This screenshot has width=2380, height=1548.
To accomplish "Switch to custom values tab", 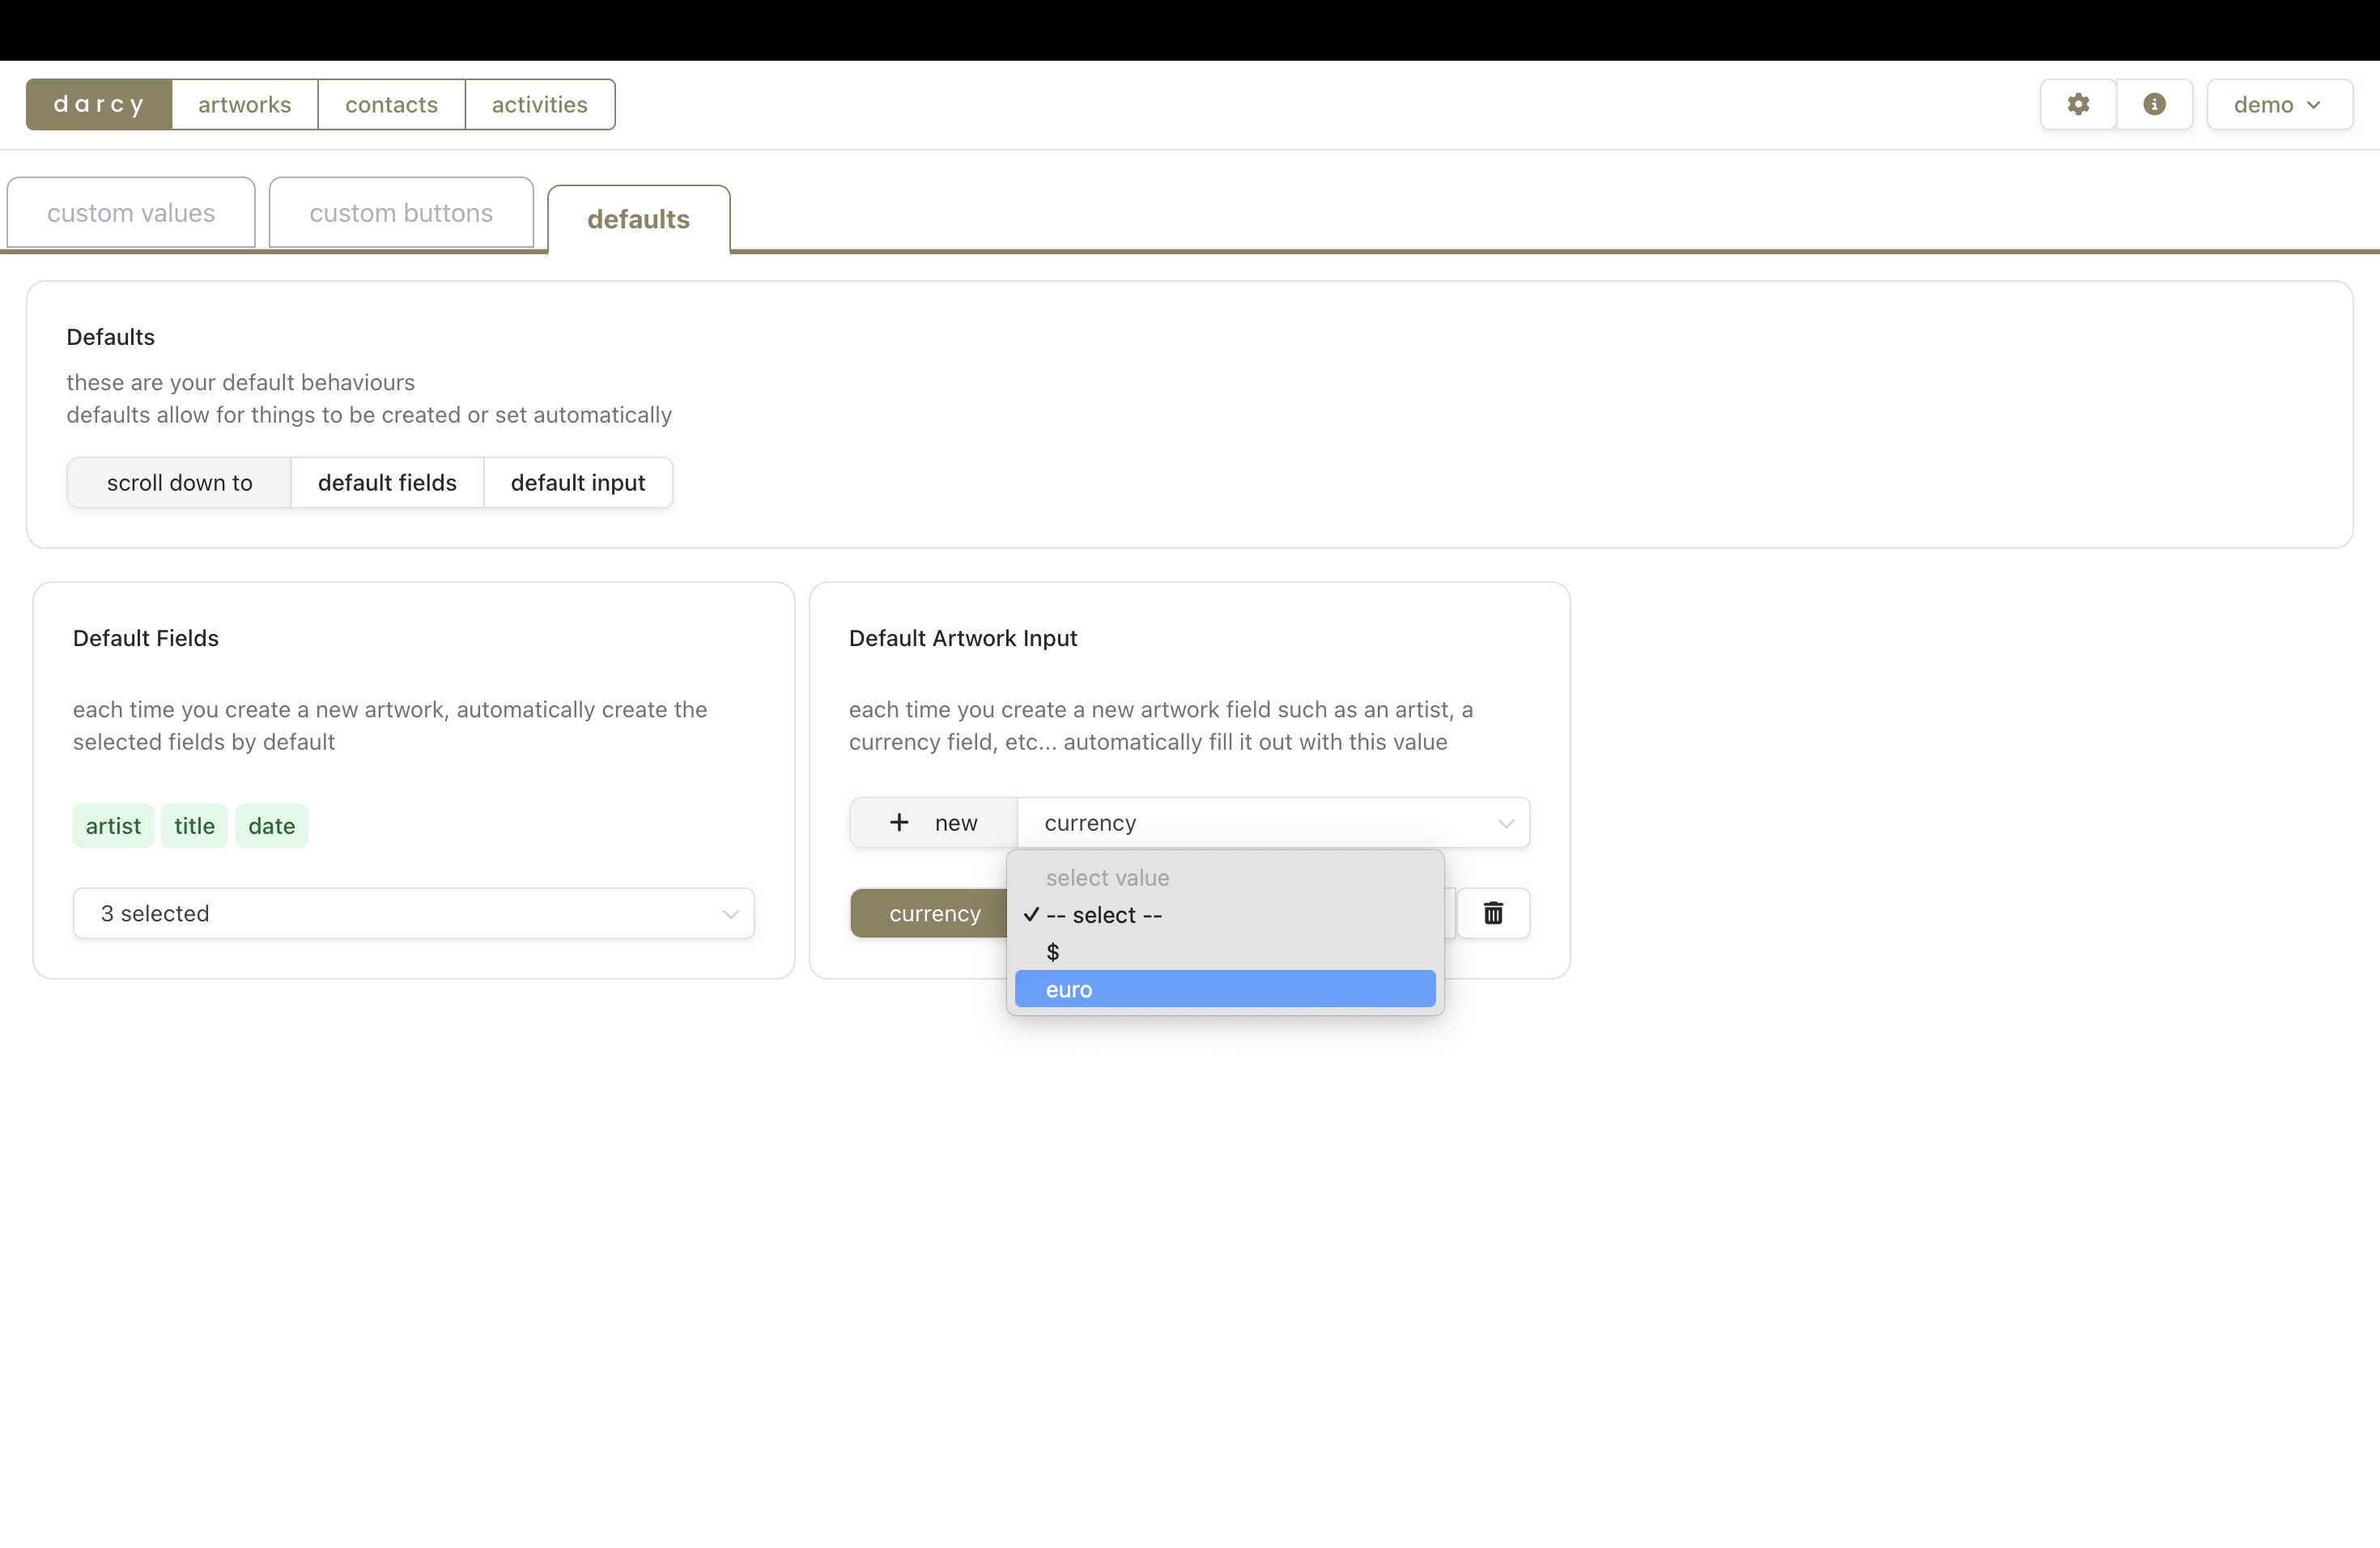I will click(x=131, y=213).
